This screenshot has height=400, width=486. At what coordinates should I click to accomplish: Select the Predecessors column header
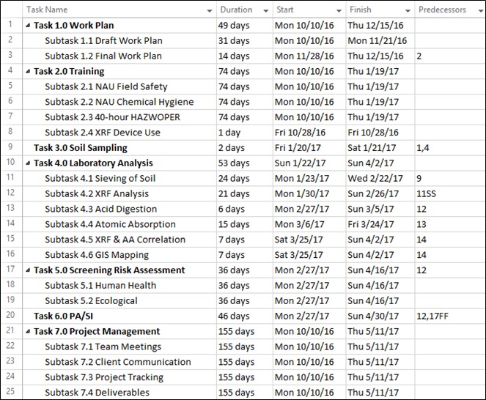450,10
